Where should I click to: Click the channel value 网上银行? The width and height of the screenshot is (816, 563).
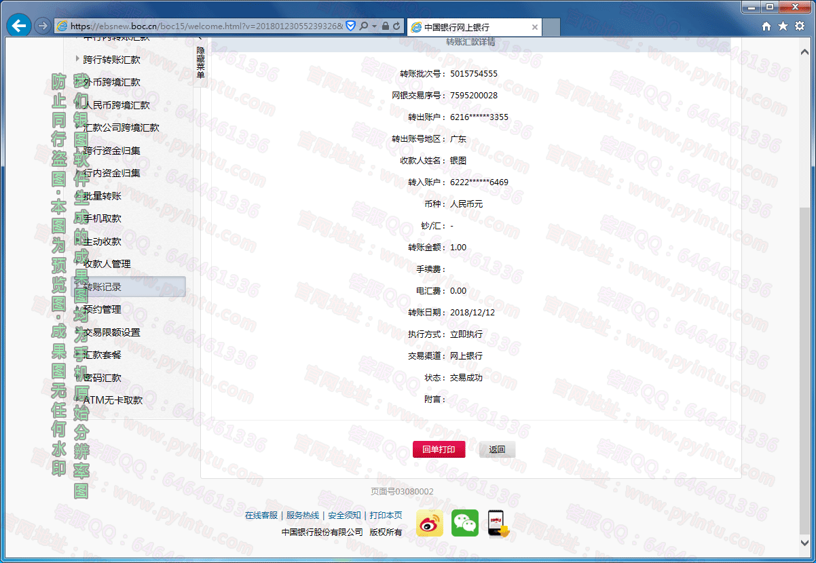click(x=466, y=356)
